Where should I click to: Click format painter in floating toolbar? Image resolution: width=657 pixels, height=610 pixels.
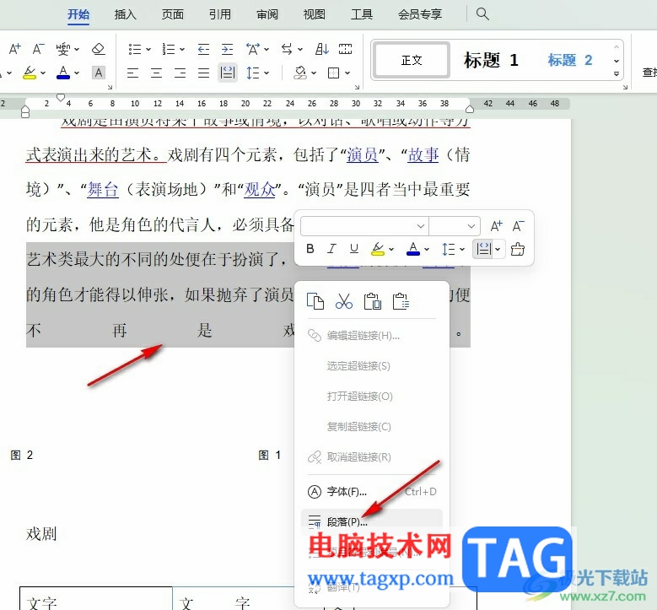pyautogui.click(x=518, y=249)
